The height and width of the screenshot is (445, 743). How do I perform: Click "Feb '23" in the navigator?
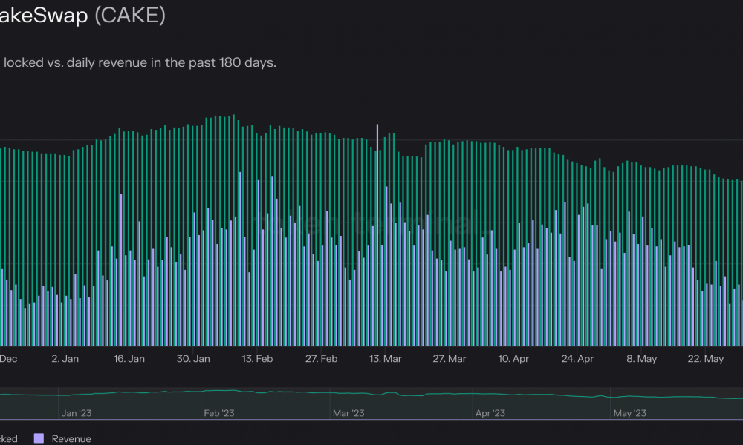click(219, 413)
